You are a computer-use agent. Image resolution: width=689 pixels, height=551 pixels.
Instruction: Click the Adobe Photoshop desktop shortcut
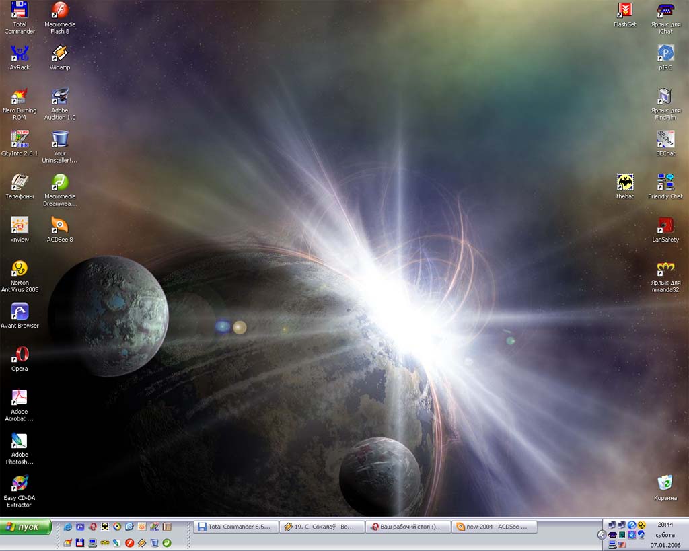point(20,448)
